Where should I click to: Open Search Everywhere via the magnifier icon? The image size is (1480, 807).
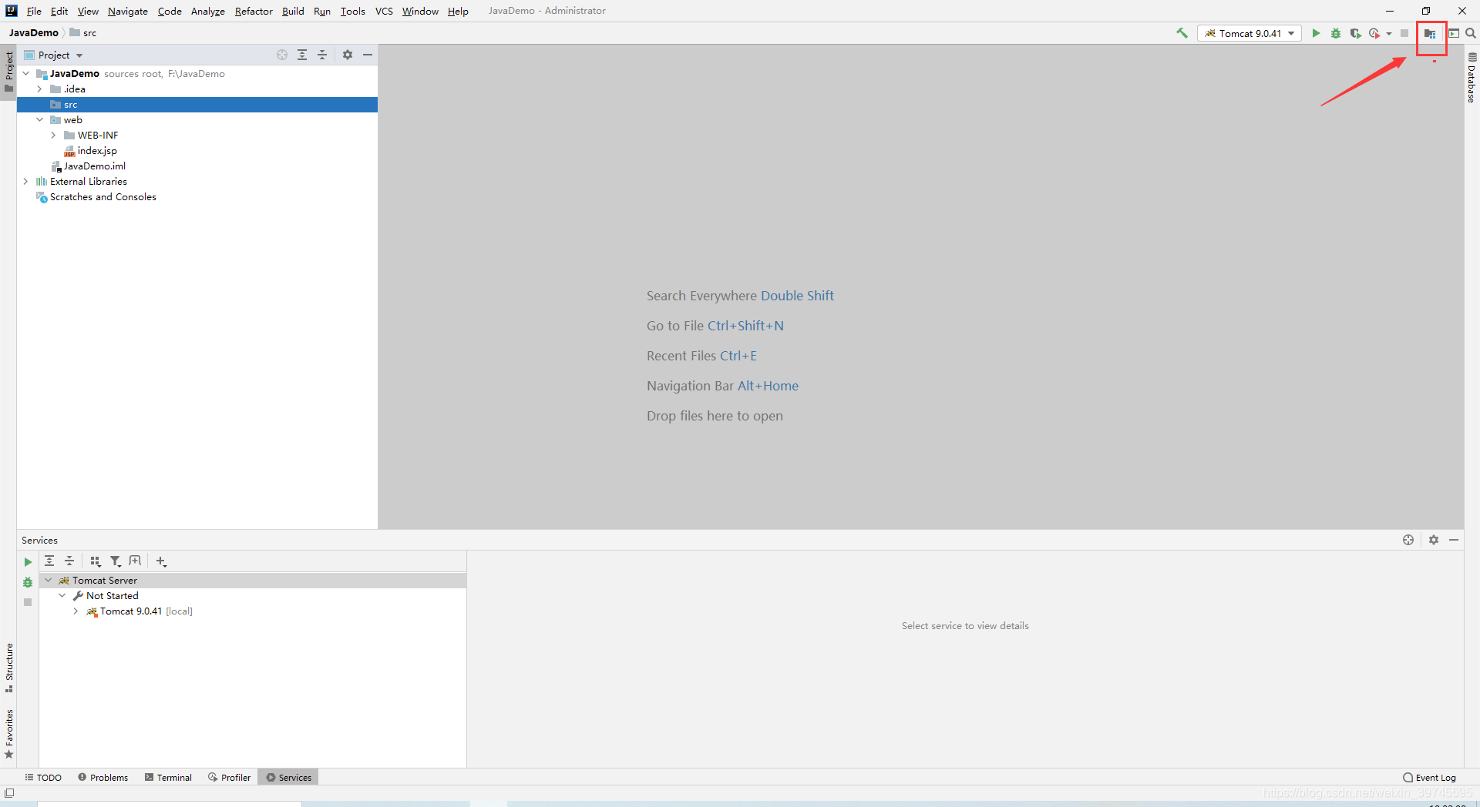point(1472,33)
